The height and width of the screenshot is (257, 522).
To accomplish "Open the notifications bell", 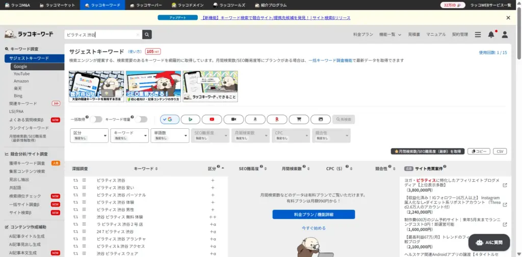I will coord(491,35).
